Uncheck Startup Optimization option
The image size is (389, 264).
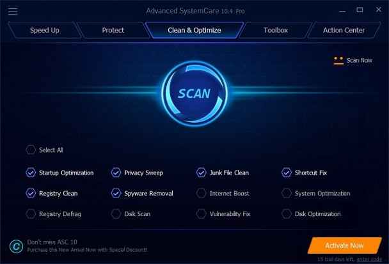click(x=31, y=173)
